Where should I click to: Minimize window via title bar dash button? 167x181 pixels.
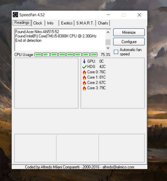pos(108,15)
